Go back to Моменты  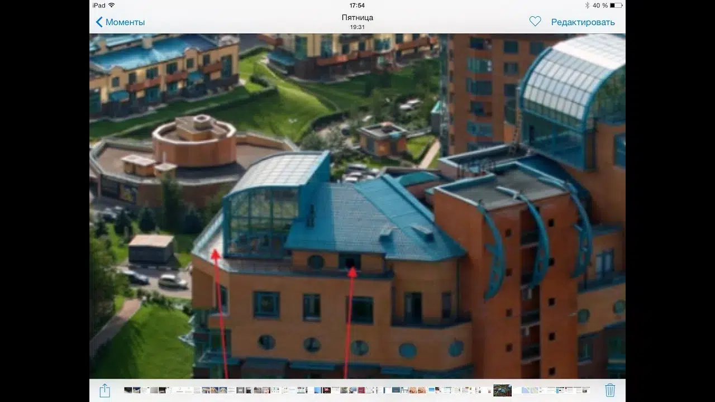point(120,22)
